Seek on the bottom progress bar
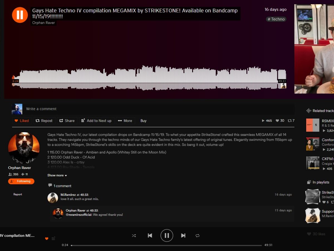Image resolution: width=334 pixels, height=251 pixels. 166,245
